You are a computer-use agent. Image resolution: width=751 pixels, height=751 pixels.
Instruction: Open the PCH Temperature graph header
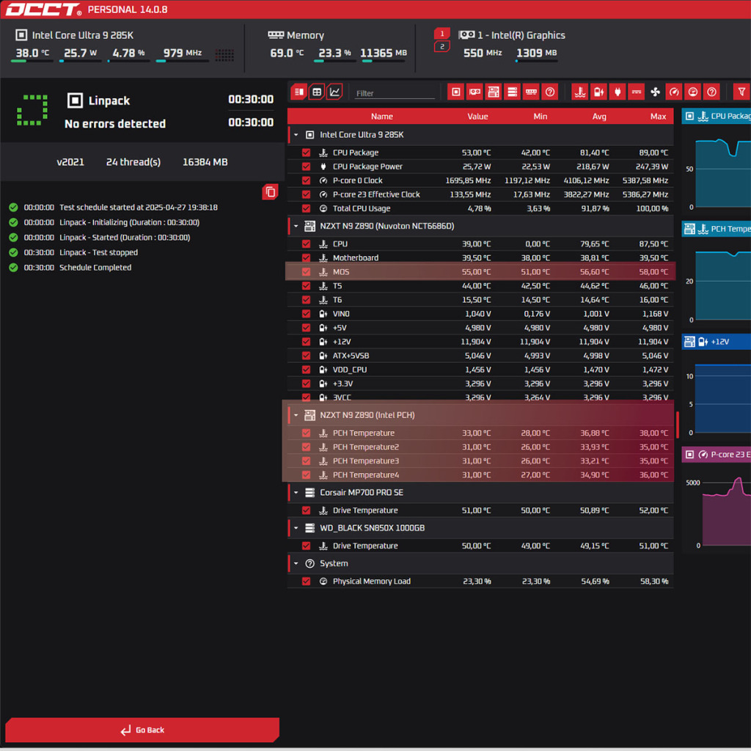[x=716, y=229]
